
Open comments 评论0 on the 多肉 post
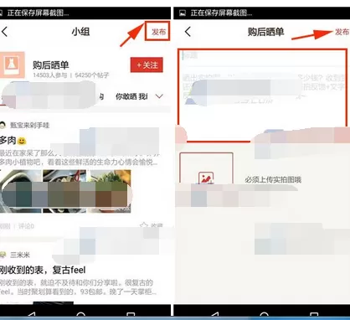click(x=26, y=226)
